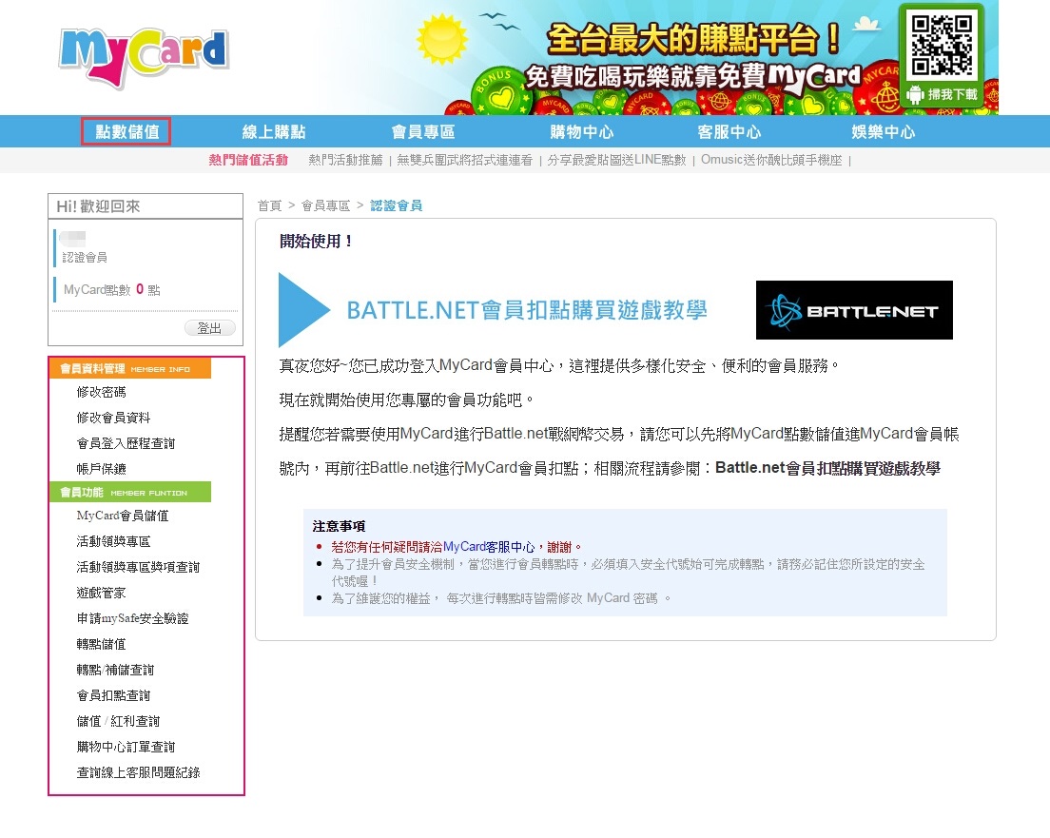Open bold Battle.net會員扣點購買遊戲教學 text link
Viewport: 1050px width, 838px height.
pyautogui.click(x=827, y=468)
